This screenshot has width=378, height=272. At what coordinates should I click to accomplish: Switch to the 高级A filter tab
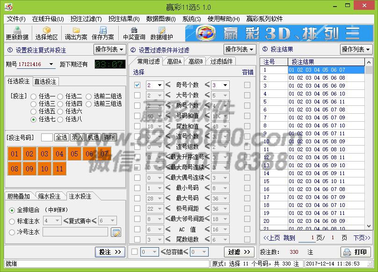(x=174, y=61)
